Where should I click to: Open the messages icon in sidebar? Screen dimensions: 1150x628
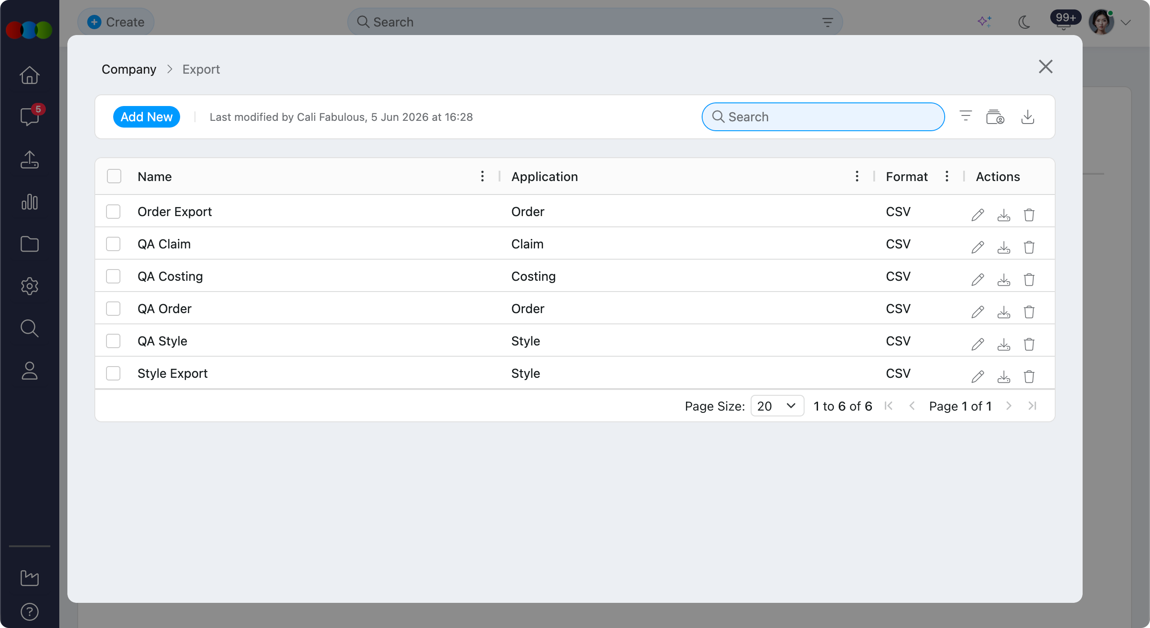pos(30,116)
